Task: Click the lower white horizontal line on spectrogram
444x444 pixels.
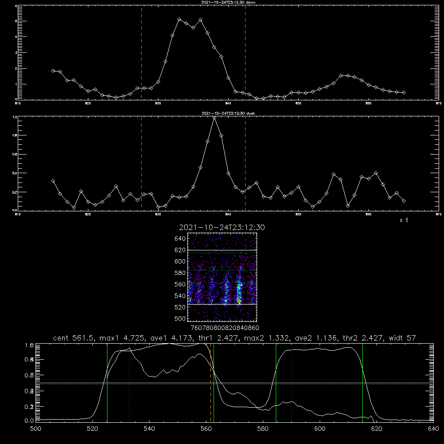Action: tap(222, 304)
